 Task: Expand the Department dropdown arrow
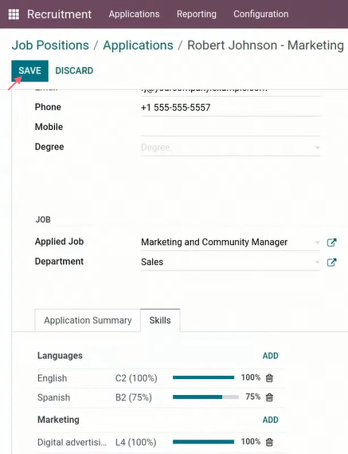tap(317, 262)
